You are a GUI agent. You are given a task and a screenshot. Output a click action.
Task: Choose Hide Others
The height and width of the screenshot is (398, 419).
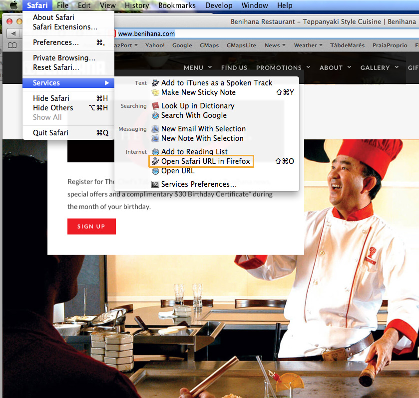point(68,108)
